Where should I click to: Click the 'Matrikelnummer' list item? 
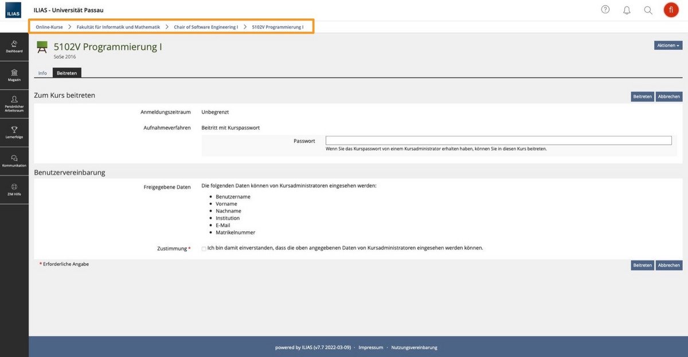[x=236, y=232]
